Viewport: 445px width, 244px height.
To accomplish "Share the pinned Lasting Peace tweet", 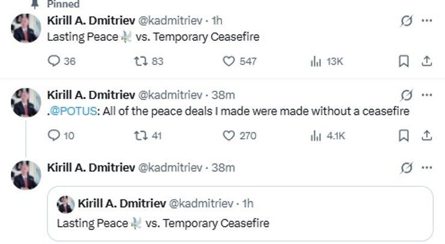I will coord(426,61).
